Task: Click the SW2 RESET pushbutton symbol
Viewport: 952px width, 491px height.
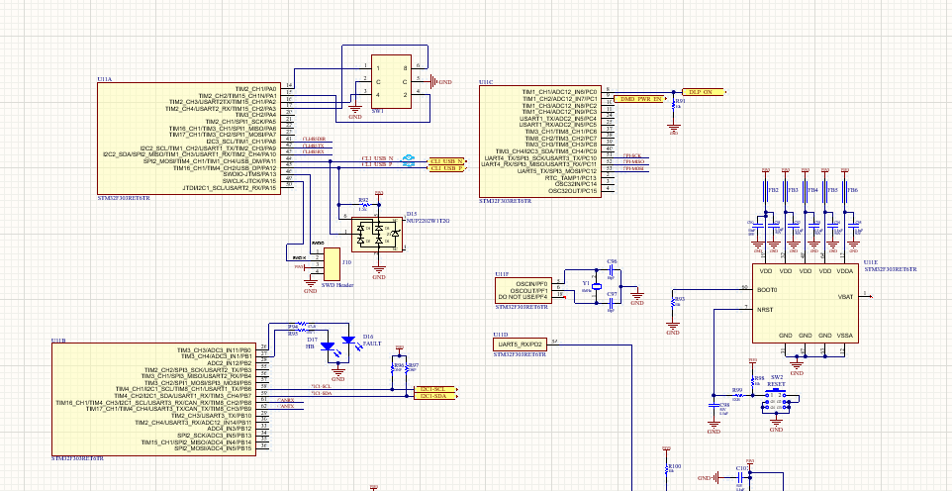Action: click(777, 401)
